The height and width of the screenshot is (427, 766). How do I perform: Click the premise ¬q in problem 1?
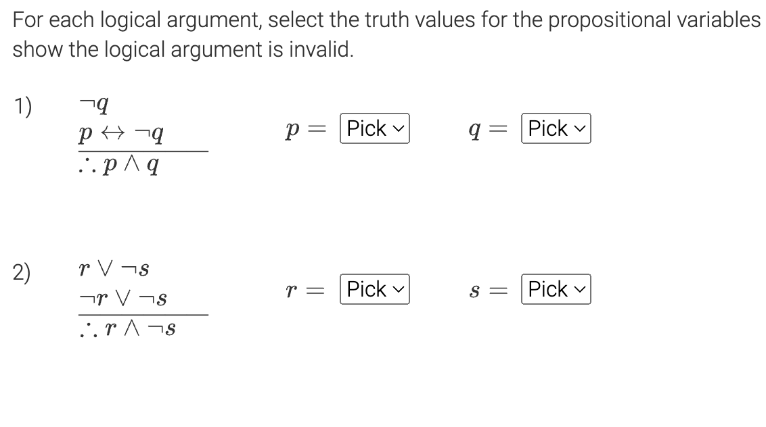coord(93,103)
